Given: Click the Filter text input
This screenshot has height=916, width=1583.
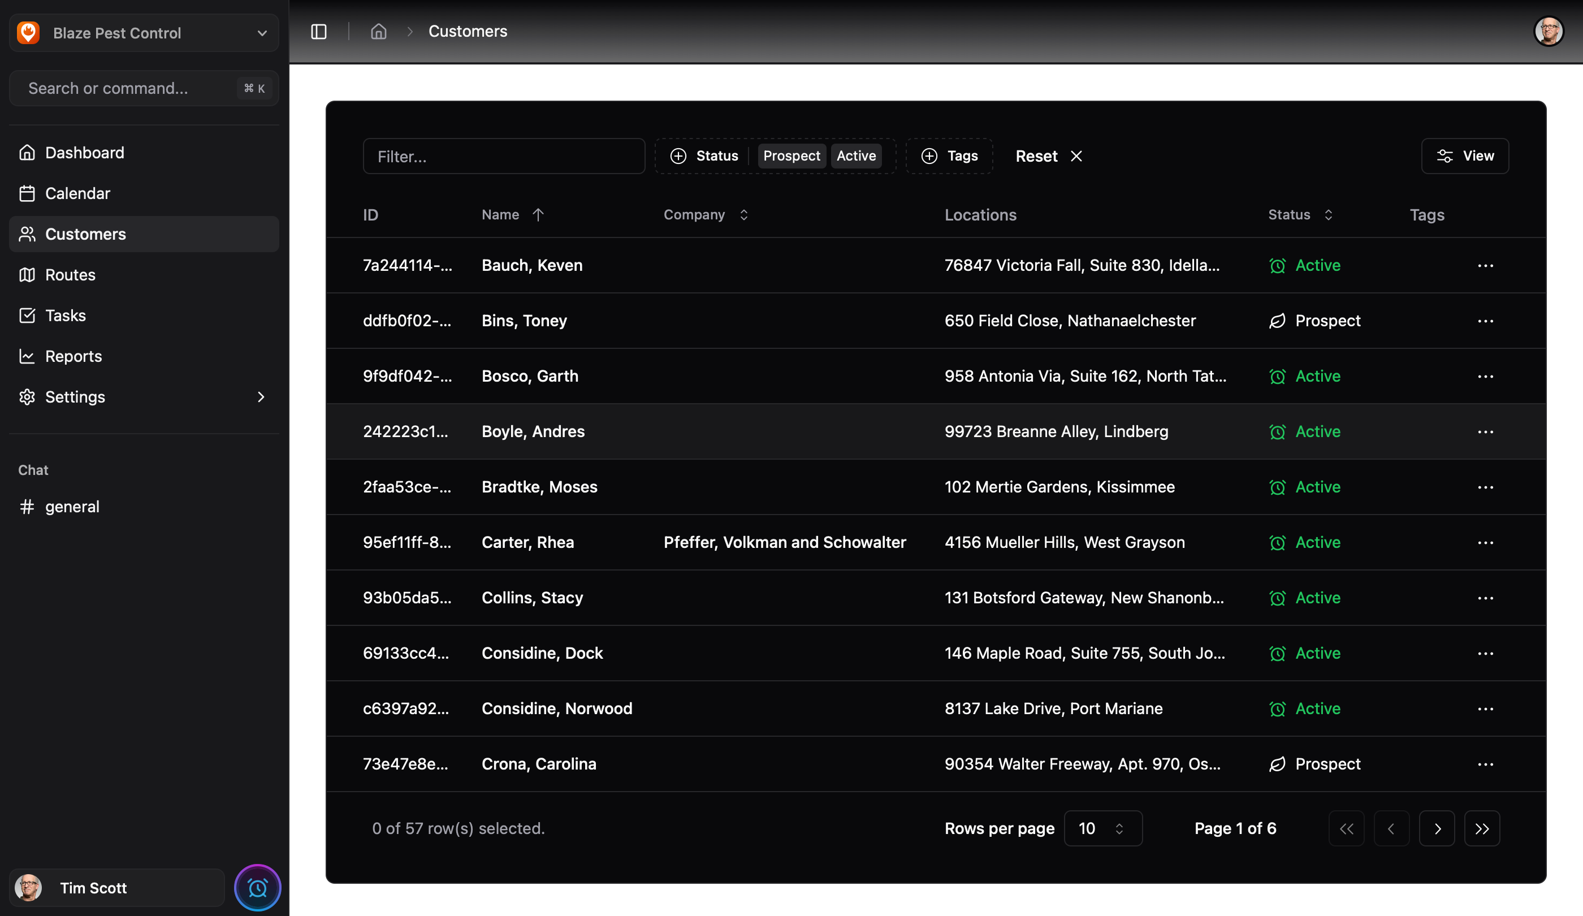Looking at the screenshot, I should (504, 156).
